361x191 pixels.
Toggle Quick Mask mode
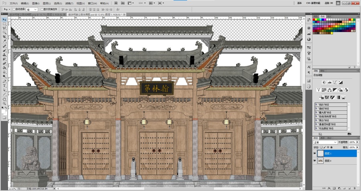coord(4,117)
